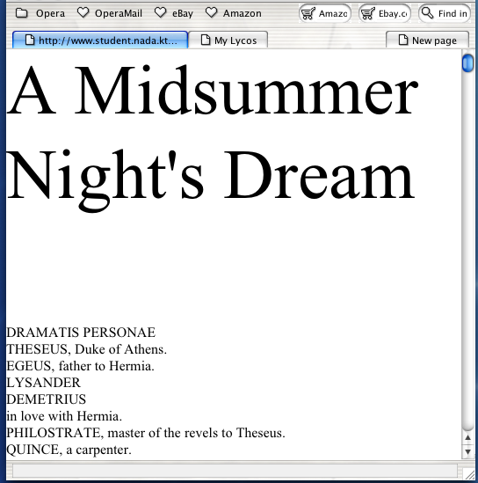Click in the Amazon search field
This screenshot has width=478, height=483.
click(x=333, y=13)
